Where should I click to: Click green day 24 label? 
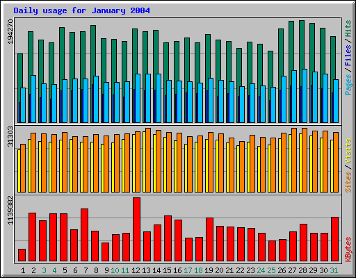(x=261, y=270)
